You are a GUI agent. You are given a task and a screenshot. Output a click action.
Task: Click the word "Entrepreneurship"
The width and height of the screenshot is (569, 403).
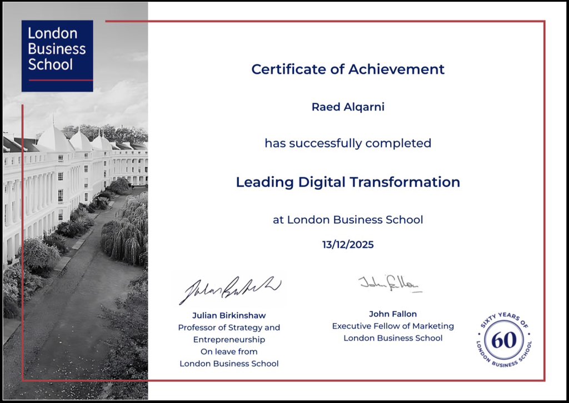(229, 340)
